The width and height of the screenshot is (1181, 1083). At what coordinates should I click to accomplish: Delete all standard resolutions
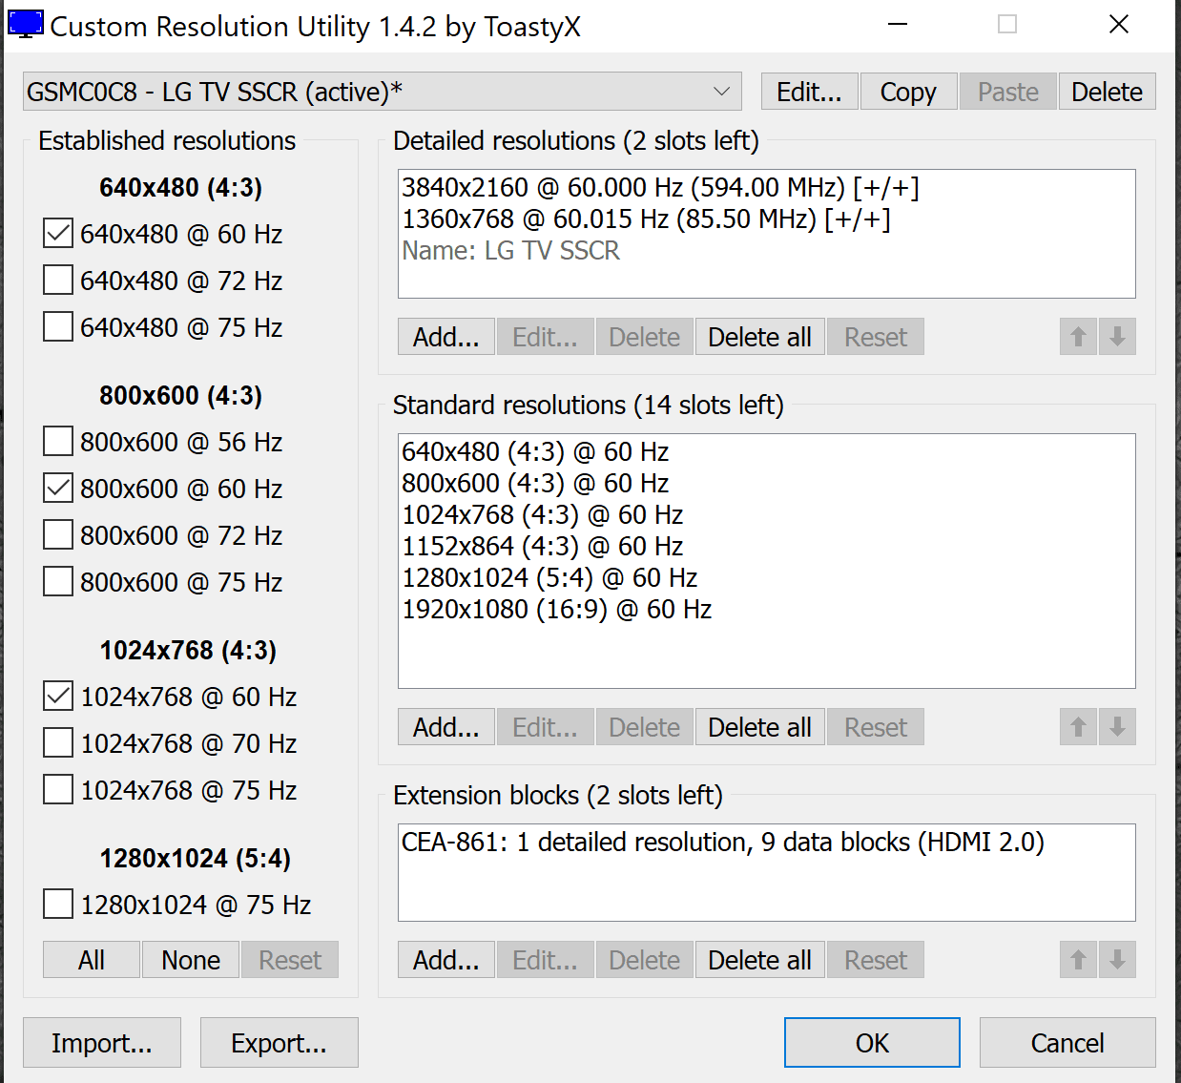(760, 727)
